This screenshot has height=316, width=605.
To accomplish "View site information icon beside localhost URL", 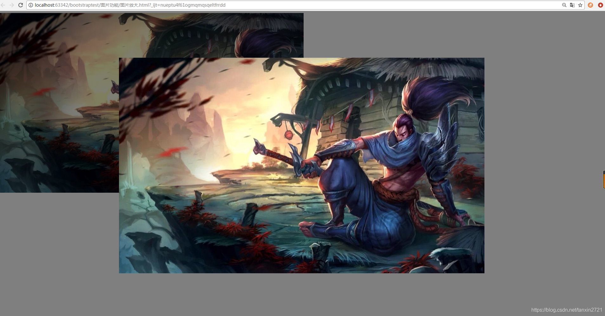I will [31, 5].
